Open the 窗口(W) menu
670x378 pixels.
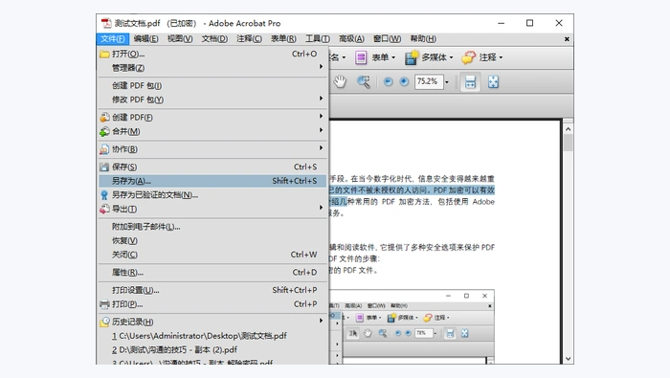pos(387,39)
